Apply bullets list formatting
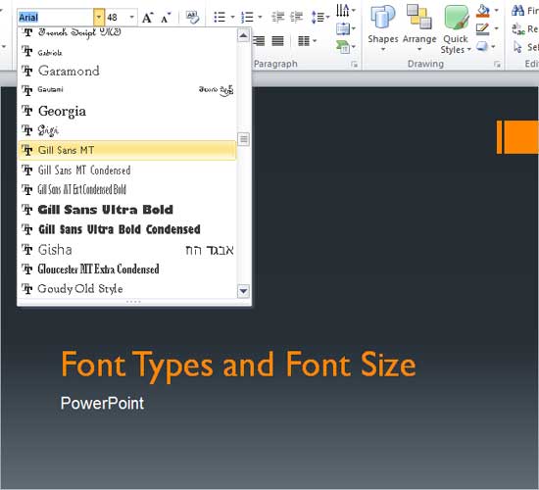 (220, 17)
